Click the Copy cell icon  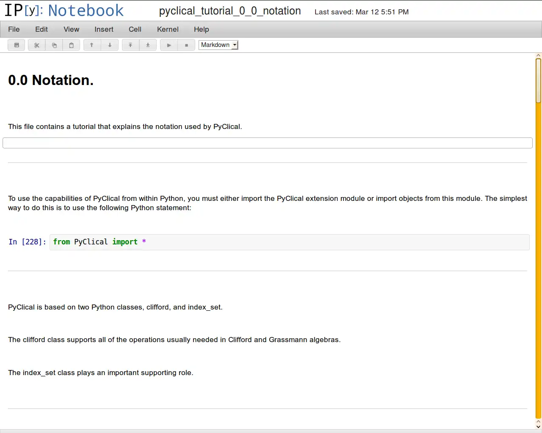(54, 45)
